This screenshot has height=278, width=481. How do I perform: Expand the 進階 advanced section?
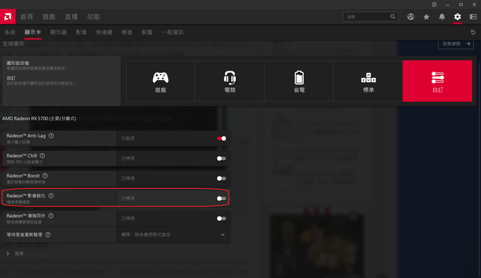[15, 253]
